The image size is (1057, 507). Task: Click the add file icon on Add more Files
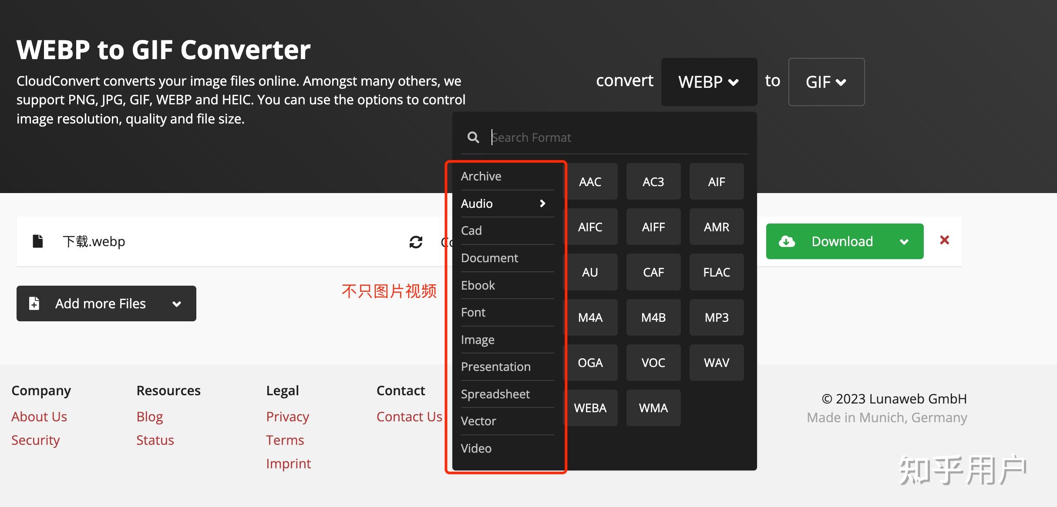pyautogui.click(x=34, y=303)
